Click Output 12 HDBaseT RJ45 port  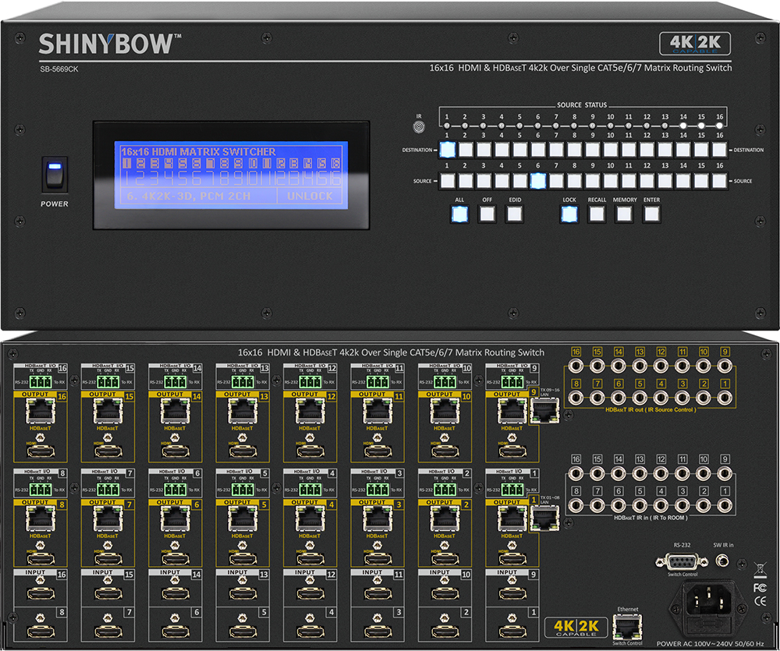pos(310,411)
